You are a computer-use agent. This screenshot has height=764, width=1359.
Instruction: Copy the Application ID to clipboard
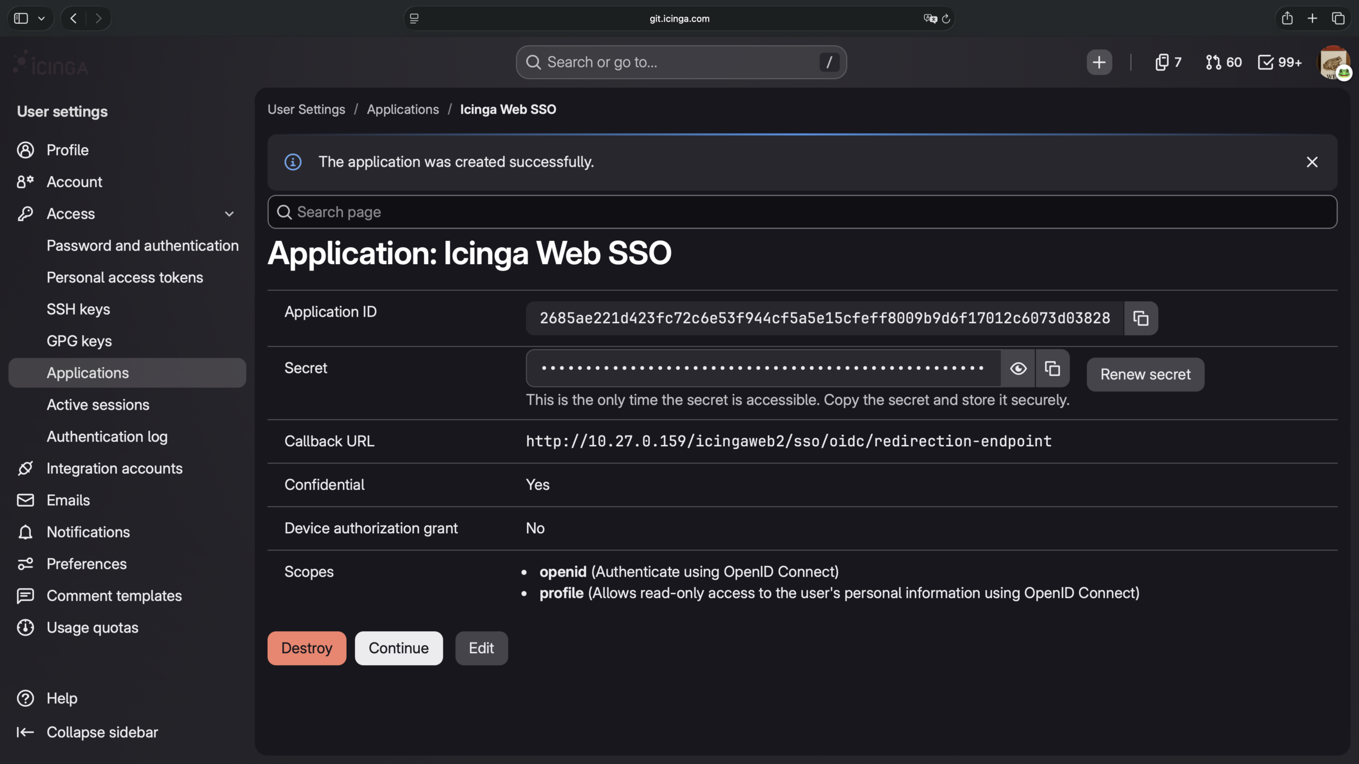[1141, 318]
